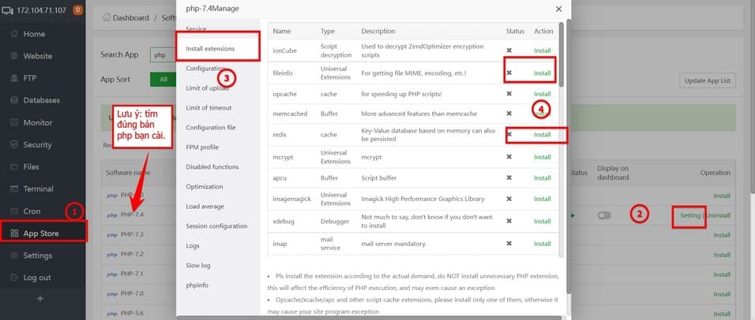Close the php-7.4Manage dialog
Image resolution: width=755 pixels, height=320 pixels.
558,9
